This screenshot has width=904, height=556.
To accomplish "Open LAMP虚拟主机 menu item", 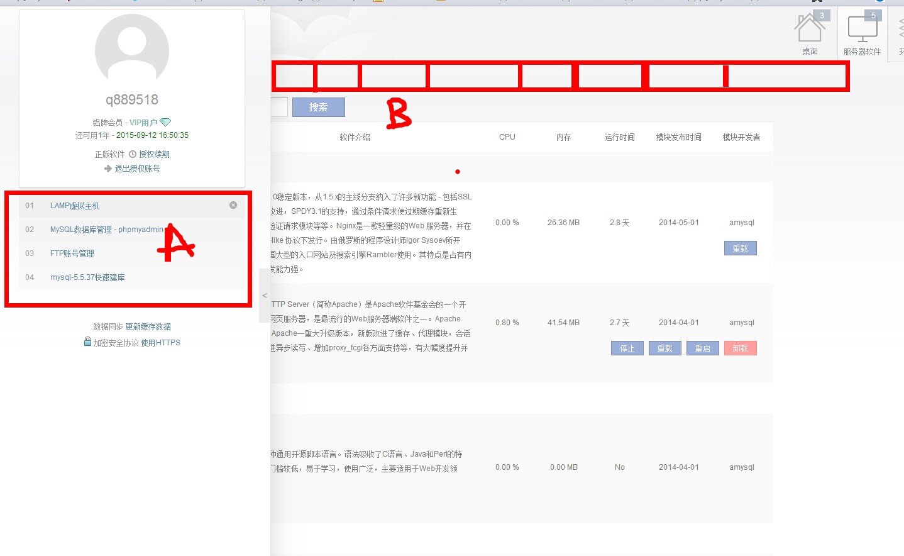I will tap(75, 206).
